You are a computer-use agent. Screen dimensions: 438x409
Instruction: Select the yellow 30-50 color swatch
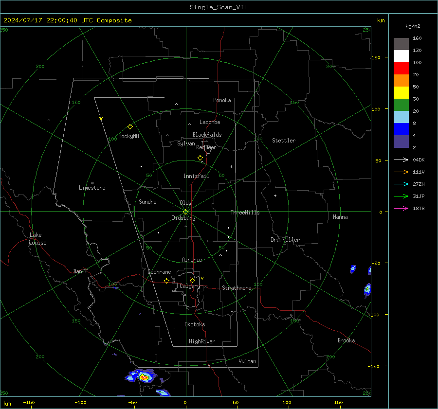click(401, 93)
